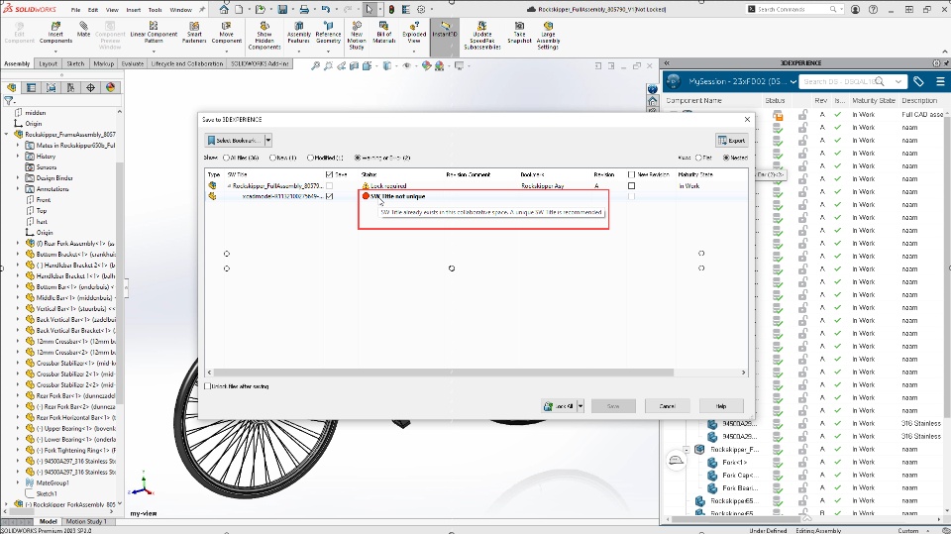Open the 3DEXPERIENCE hamburger menu
The width and height of the screenshot is (951, 534).
pos(940,81)
